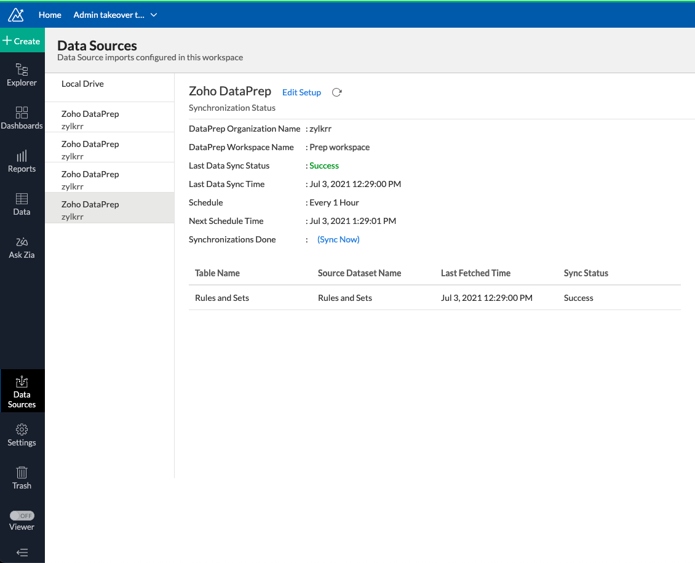Launch Ask Zia assistant

pyautogui.click(x=22, y=247)
